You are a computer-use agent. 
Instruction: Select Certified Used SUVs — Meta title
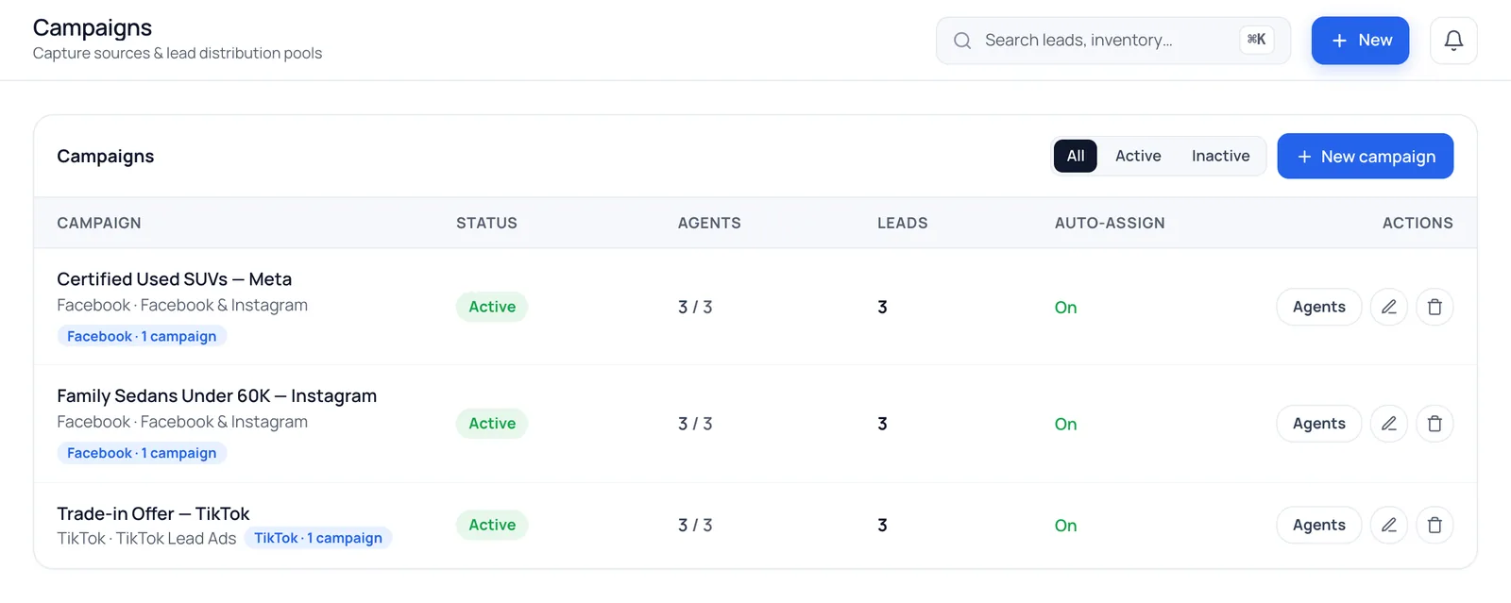(174, 279)
